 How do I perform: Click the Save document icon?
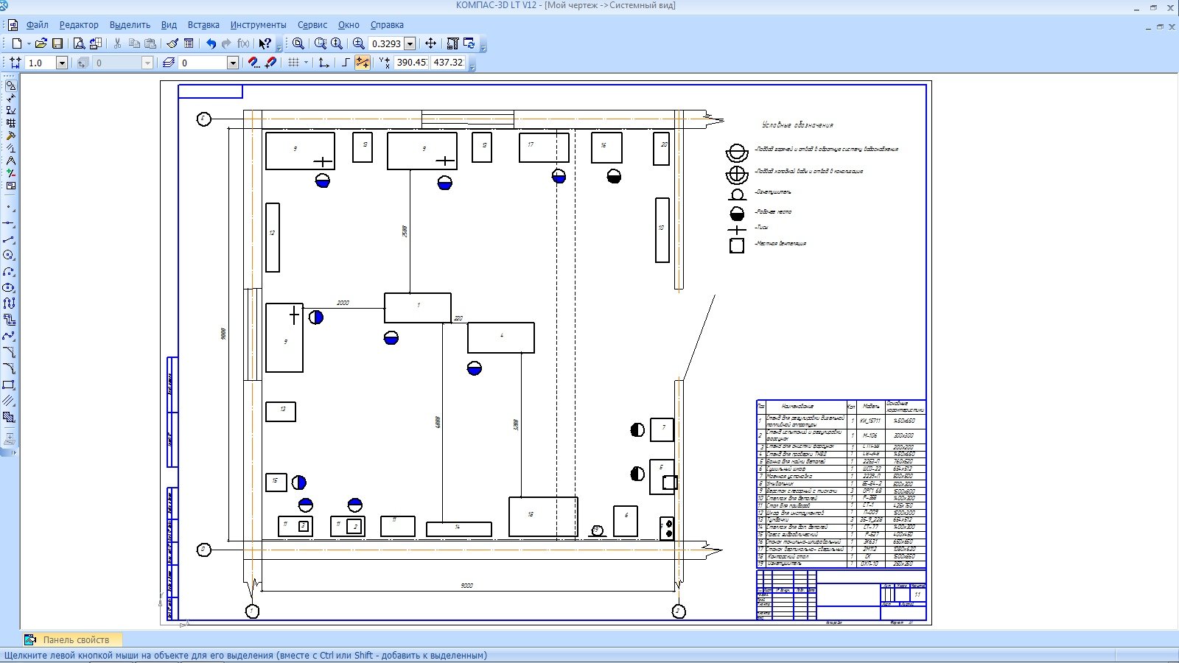click(57, 44)
